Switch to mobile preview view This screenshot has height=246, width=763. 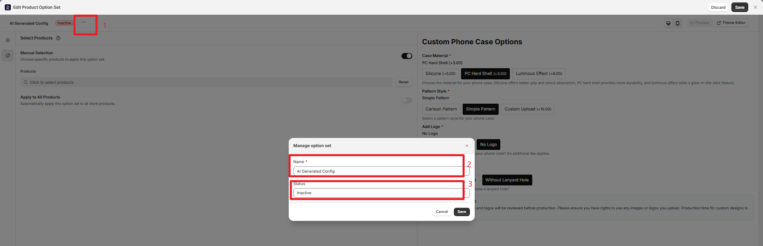[677, 23]
